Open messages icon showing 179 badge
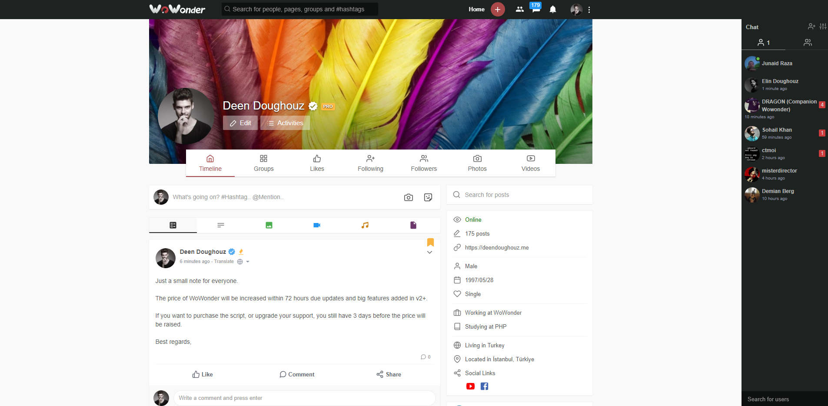The width and height of the screenshot is (828, 406). [x=535, y=8]
